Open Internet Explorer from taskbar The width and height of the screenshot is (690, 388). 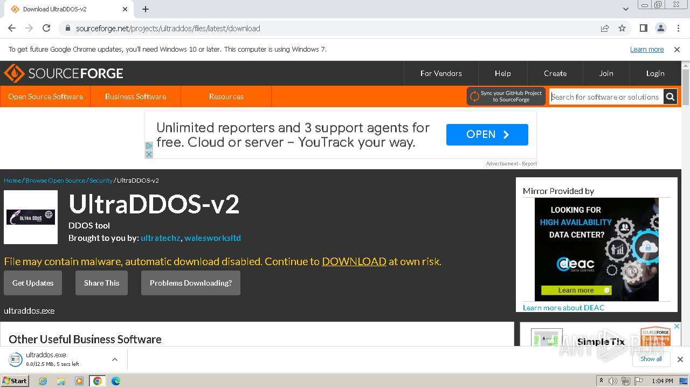(x=43, y=381)
